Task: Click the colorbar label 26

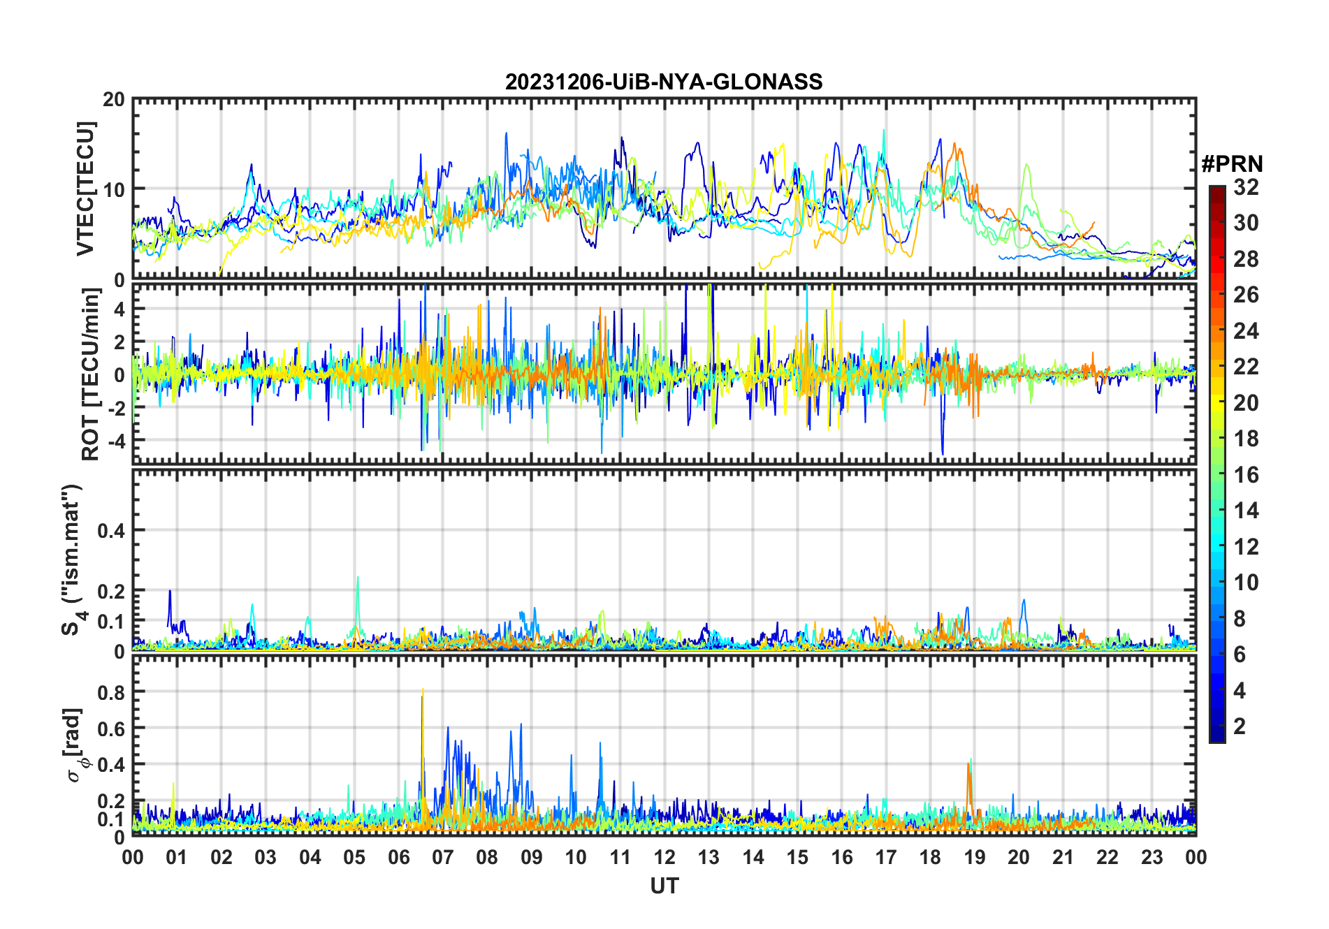Action: pos(1246,295)
